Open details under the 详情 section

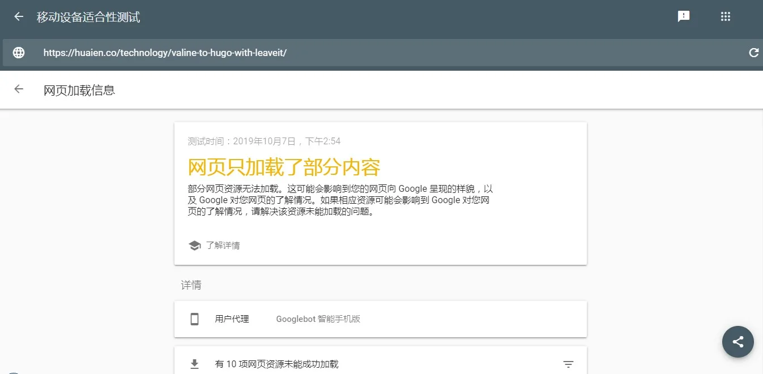coord(191,285)
